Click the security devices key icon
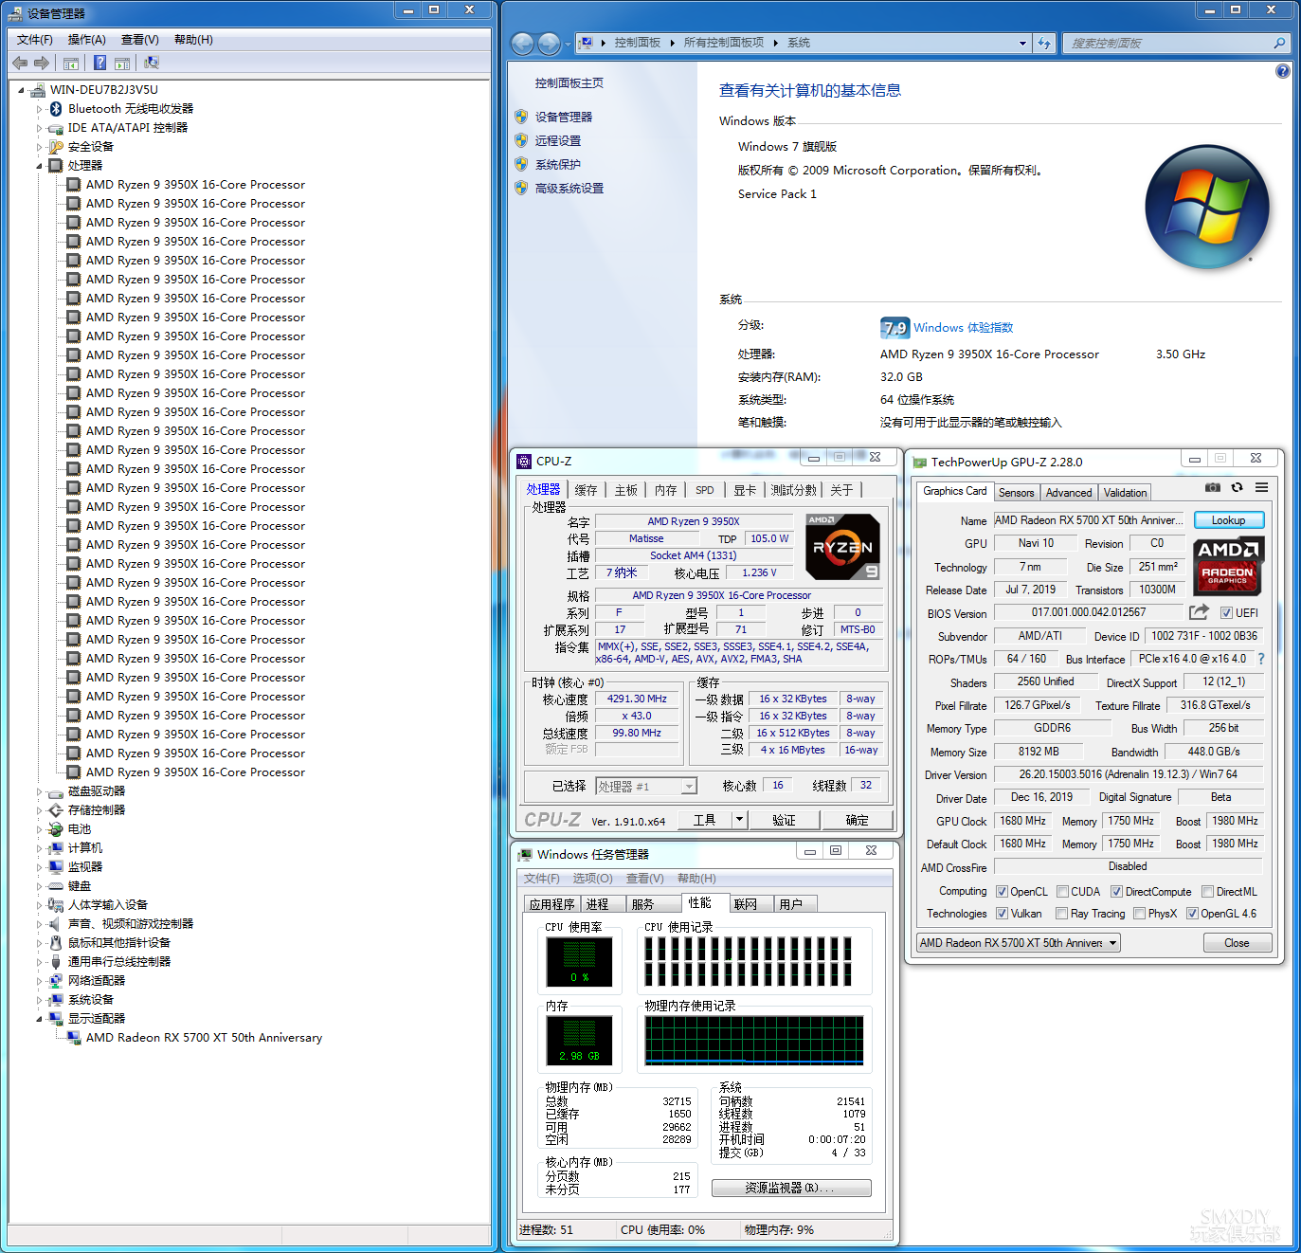Image resolution: width=1301 pixels, height=1253 pixels. click(56, 147)
